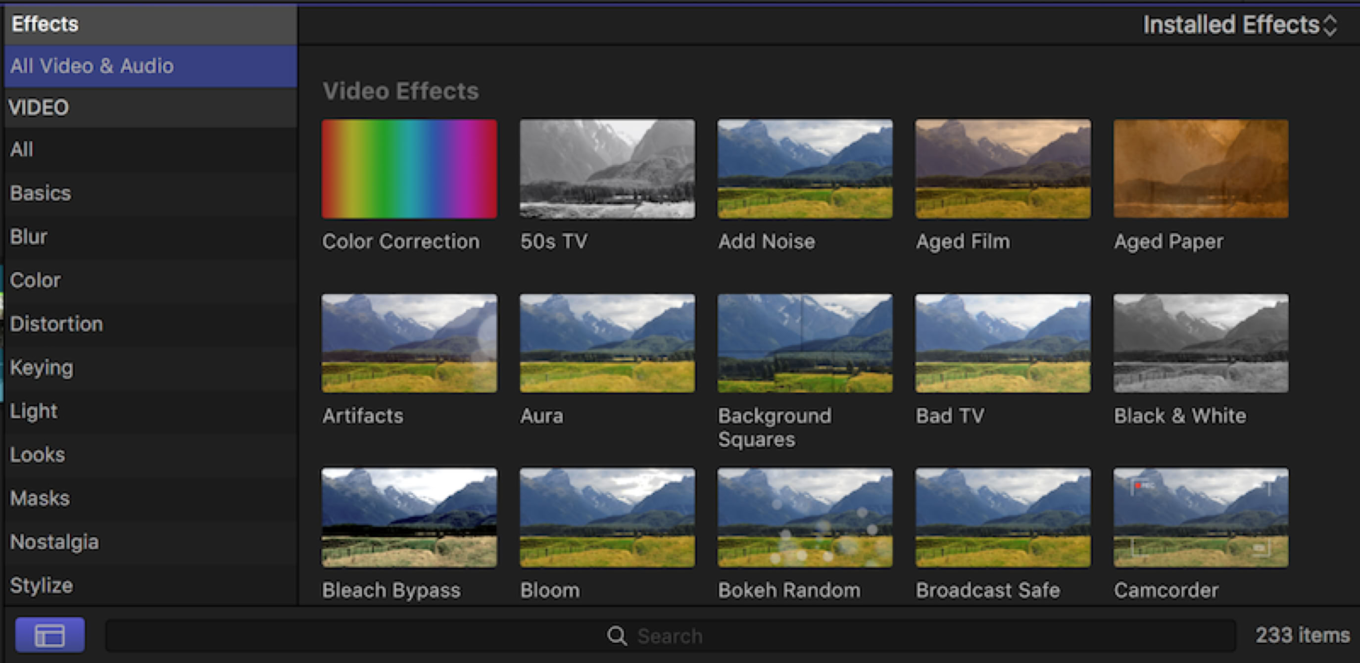
Task: Click the Background Squares effect thumbnail
Action: (x=805, y=343)
